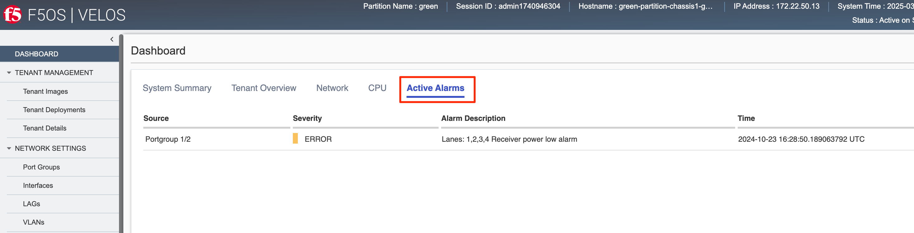Open the Interfaces page
This screenshot has width=914, height=233.
38,186
